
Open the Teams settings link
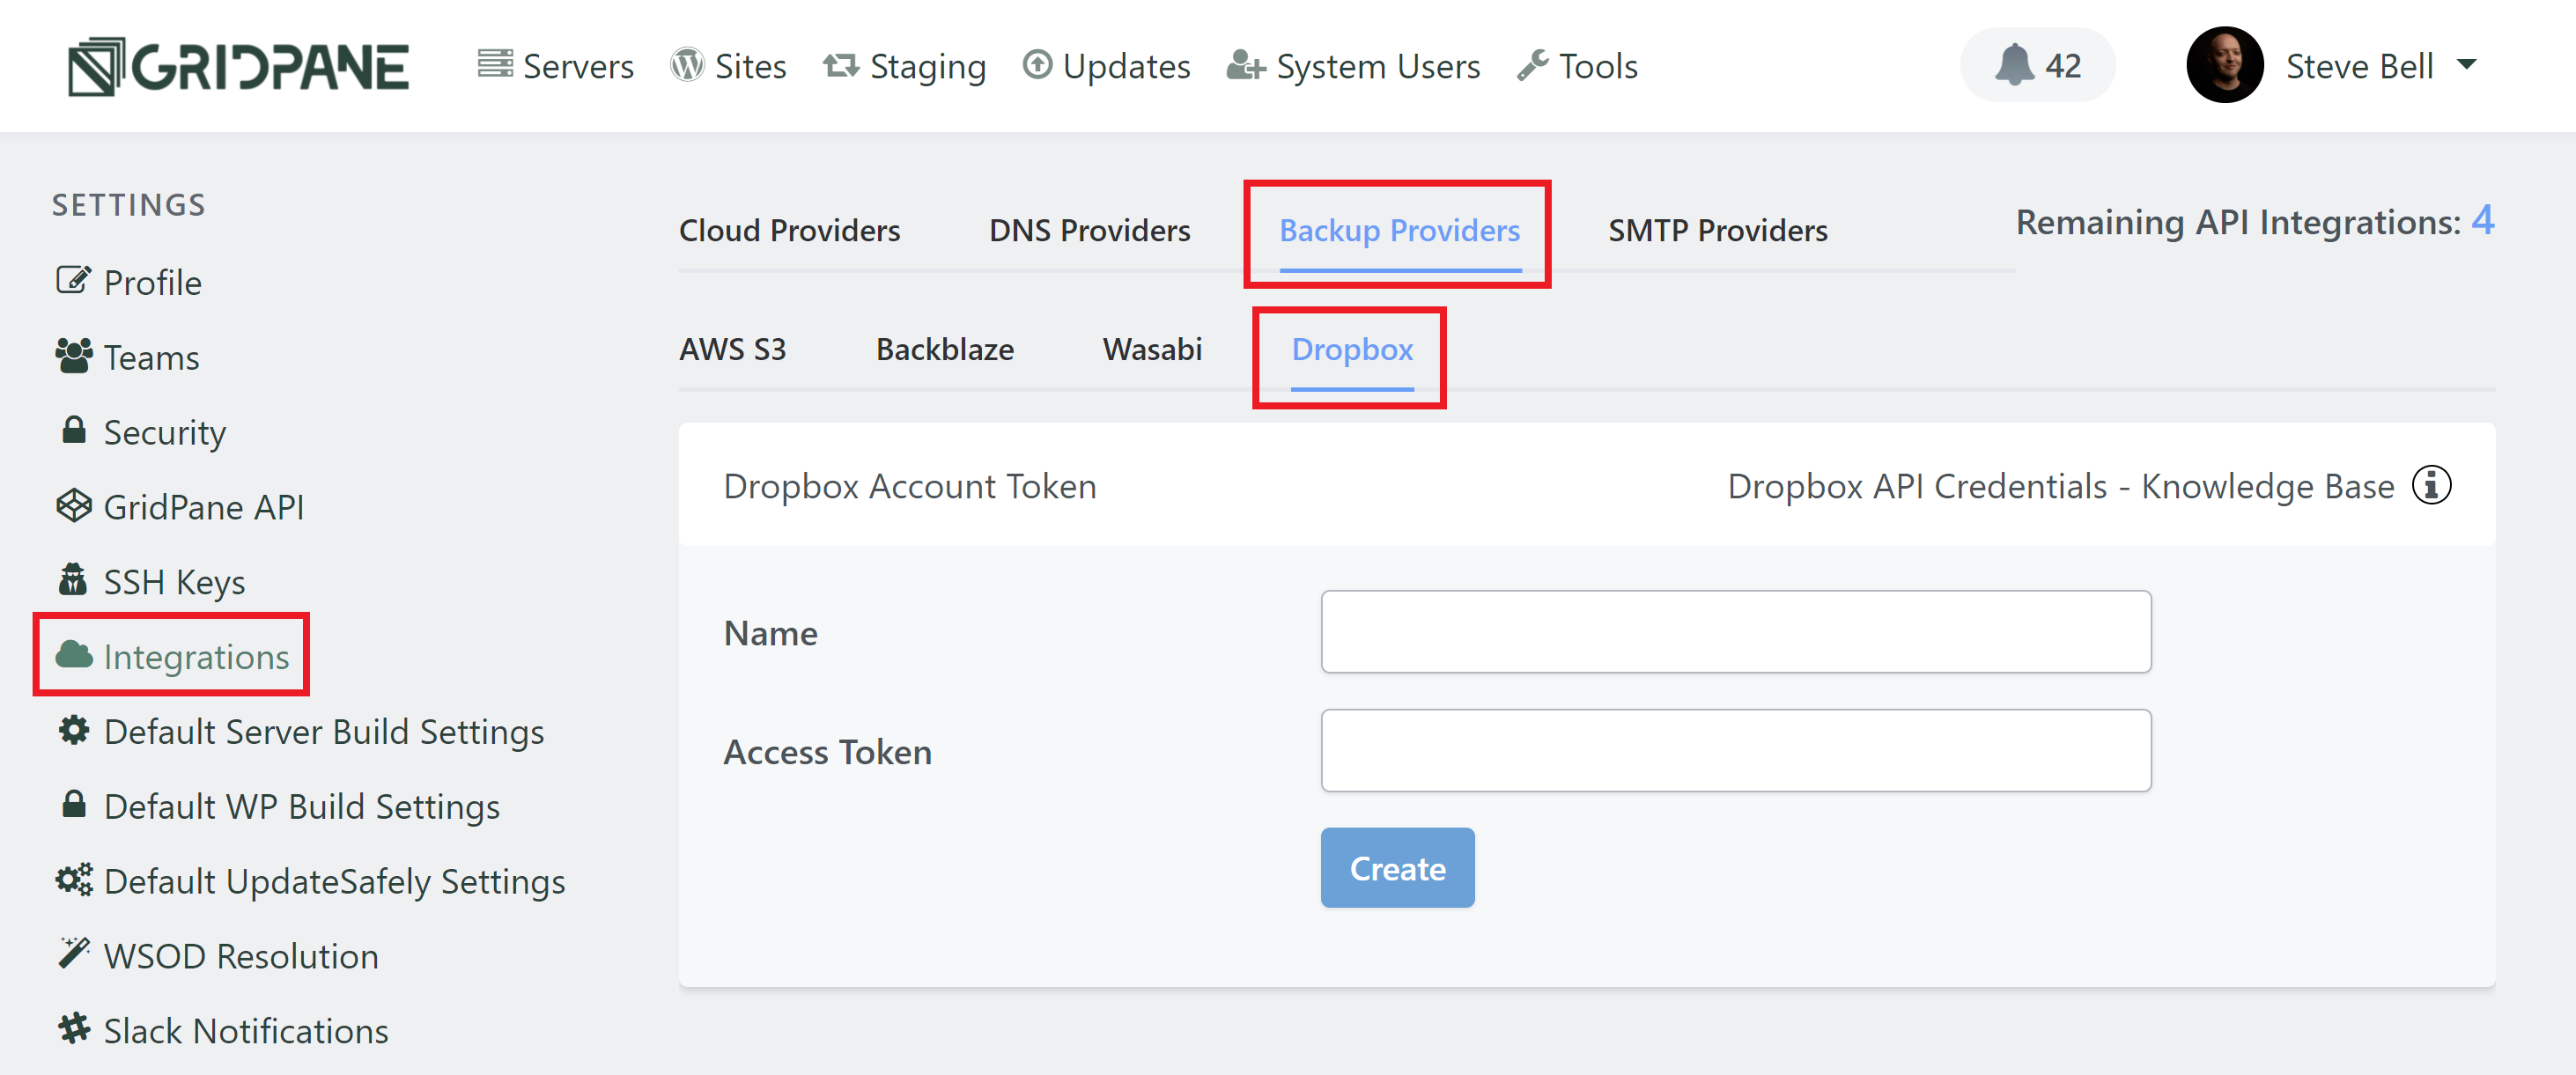pos(127,357)
